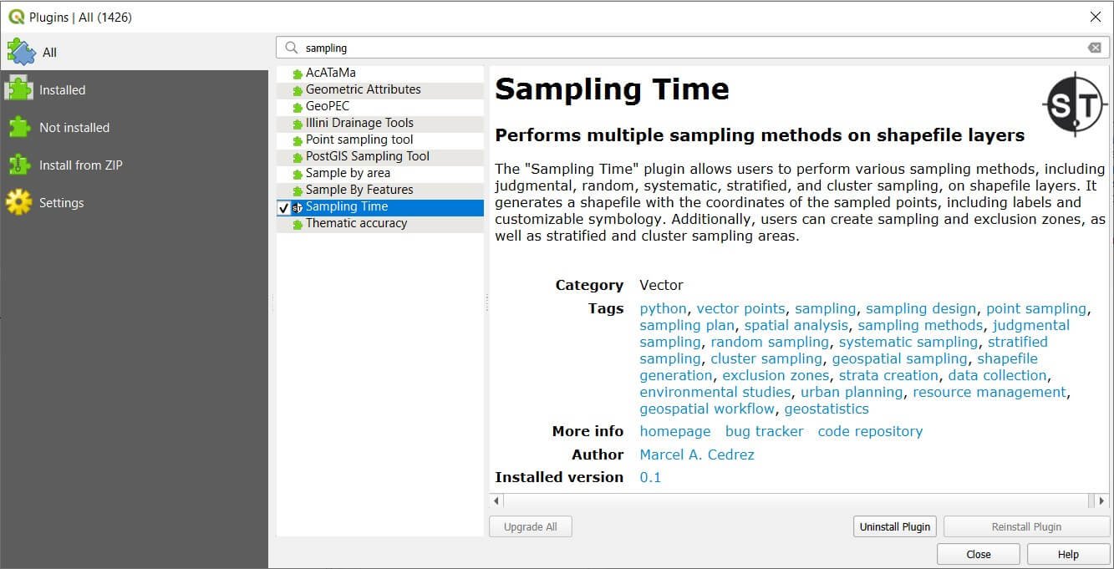Open the code repository link
Viewport: 1114px width, 569px height.
[x=870, y=431]
